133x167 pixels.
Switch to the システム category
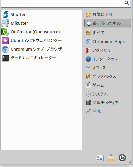point(108,94)
